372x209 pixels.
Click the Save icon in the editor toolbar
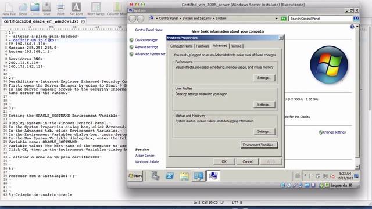tap(46, 7)
